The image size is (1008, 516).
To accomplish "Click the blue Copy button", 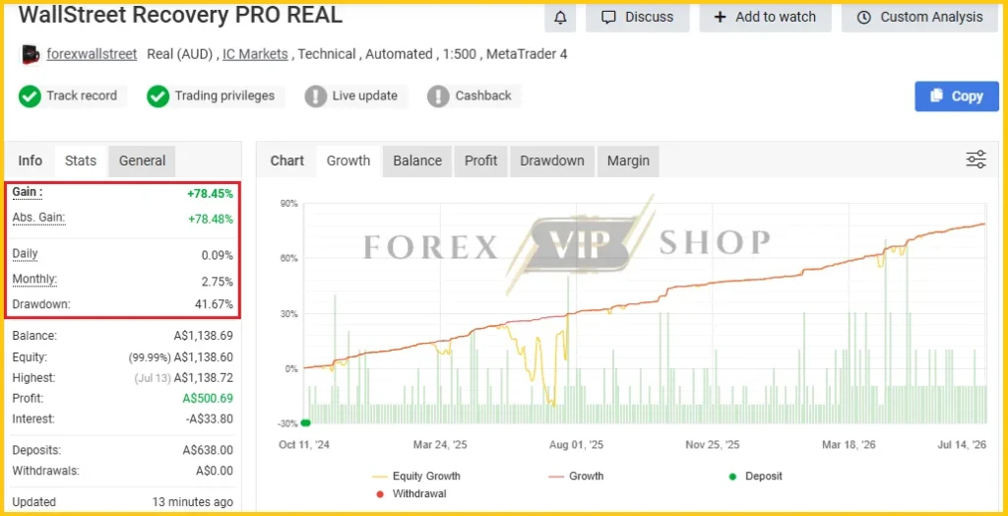I will point(957,96).
